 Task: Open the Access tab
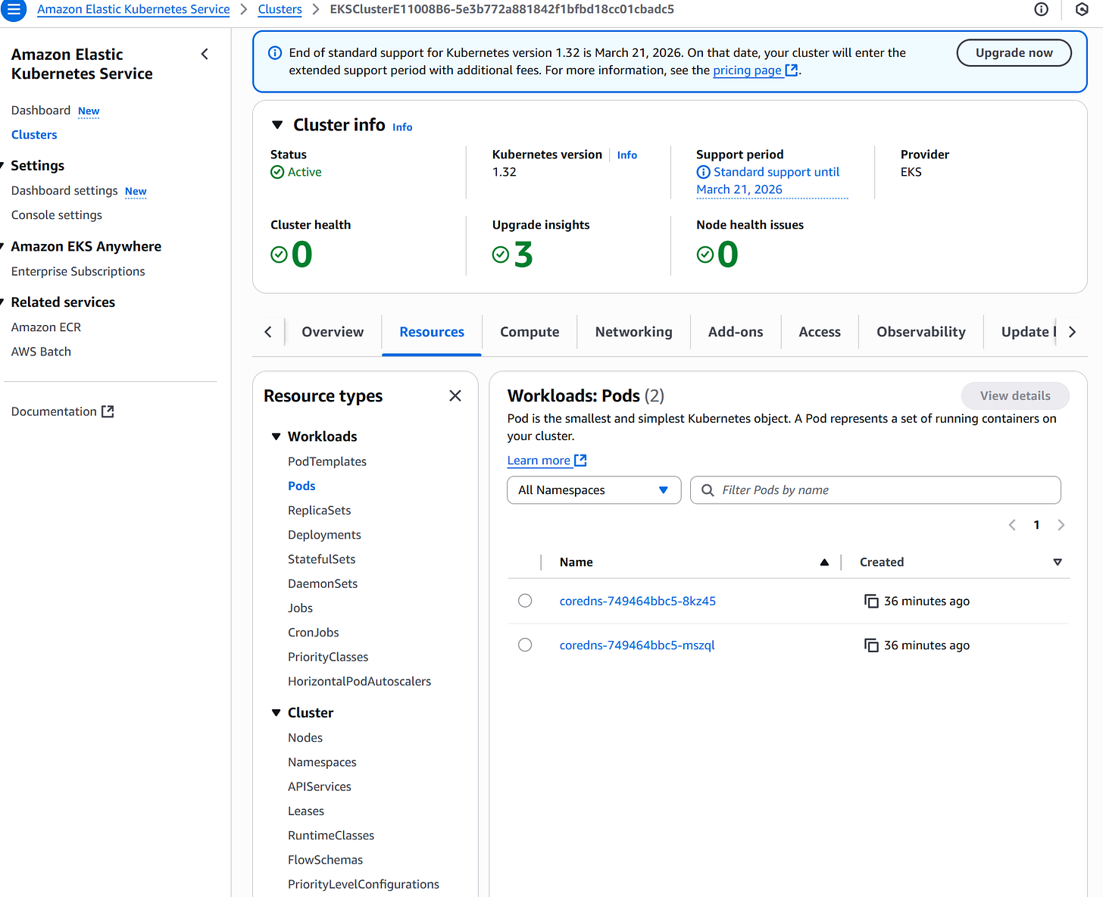click(x=820, y=332)
